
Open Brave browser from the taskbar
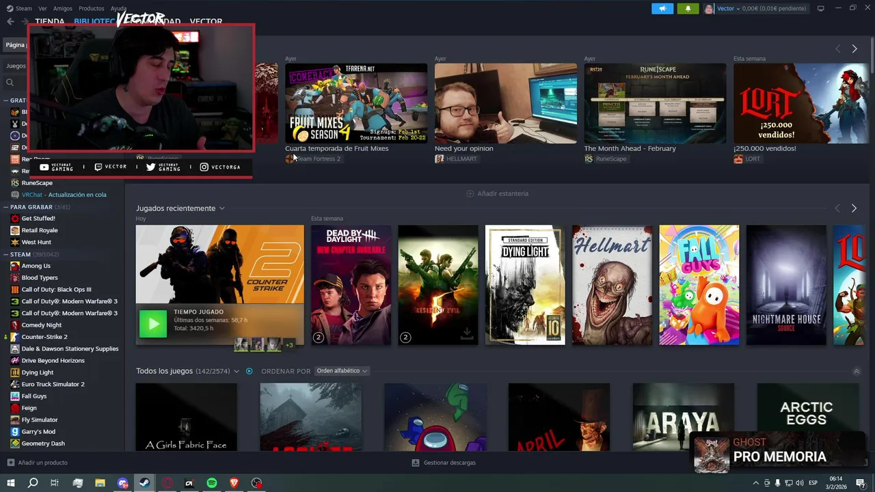(x=234, y=483)
